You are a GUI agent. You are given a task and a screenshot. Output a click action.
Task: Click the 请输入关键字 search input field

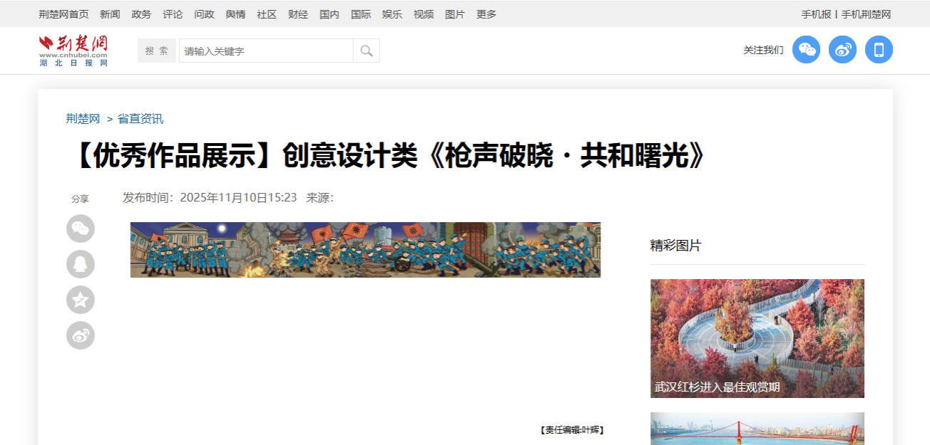tap(265, 51)
